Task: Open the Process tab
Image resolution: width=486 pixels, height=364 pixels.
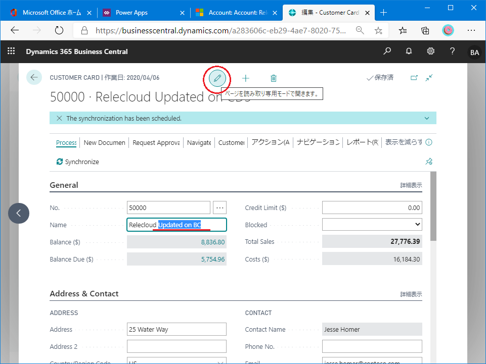Action: point(66,143)
